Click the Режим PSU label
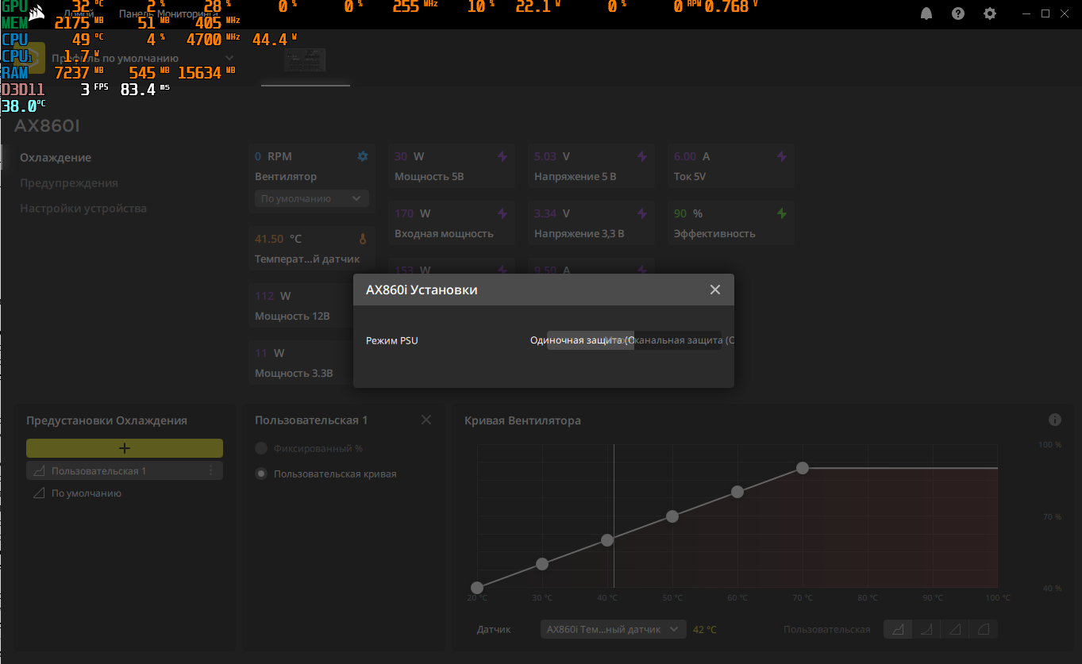1082x664 pixels. [392, 340]
